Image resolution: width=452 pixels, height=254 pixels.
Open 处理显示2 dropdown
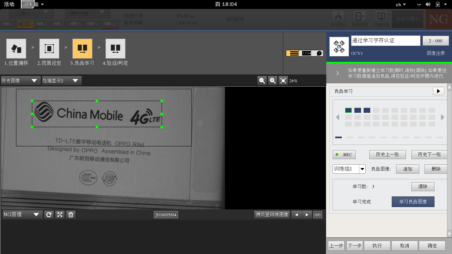62,81
